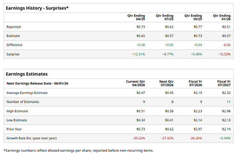Click the Earnings Estimates heading
This screenshot has width=236, height=153.
pyautogui.click(x=27, y=74)
